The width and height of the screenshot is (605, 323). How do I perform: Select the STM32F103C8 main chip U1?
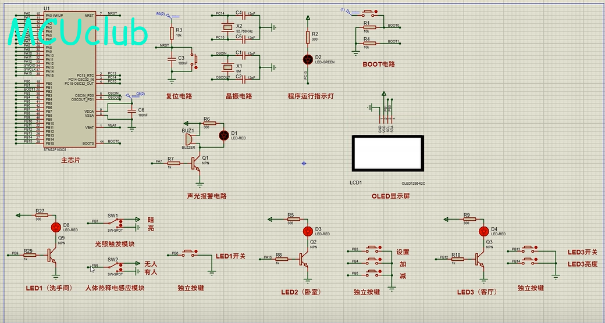pyautogui.click(x=70, y=79)
